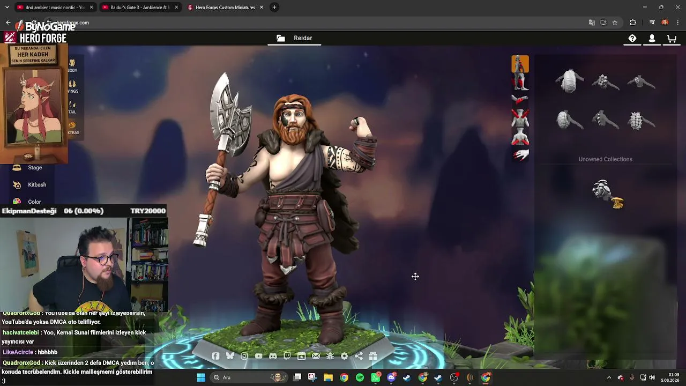The width and height of the screenshot is (686, 386).
Task: Open Hero Forge Twitch link
Action: tap(287, 356)
